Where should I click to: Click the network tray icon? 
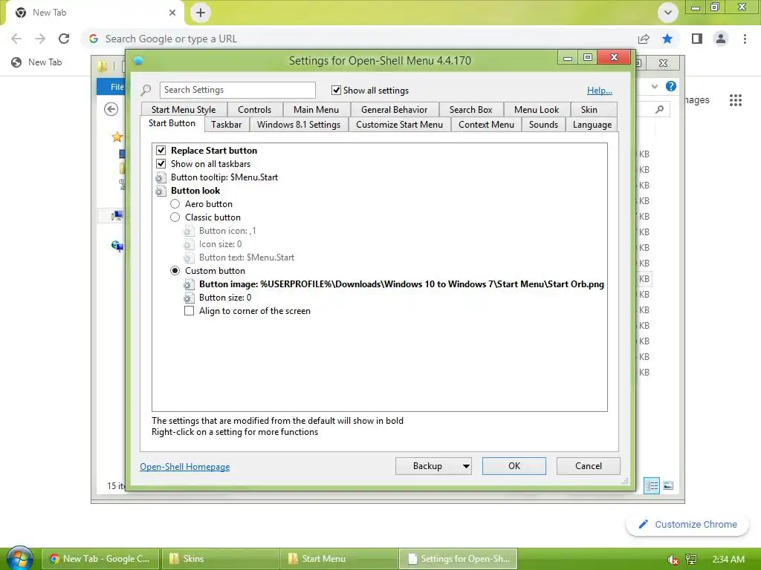(691, 560)
